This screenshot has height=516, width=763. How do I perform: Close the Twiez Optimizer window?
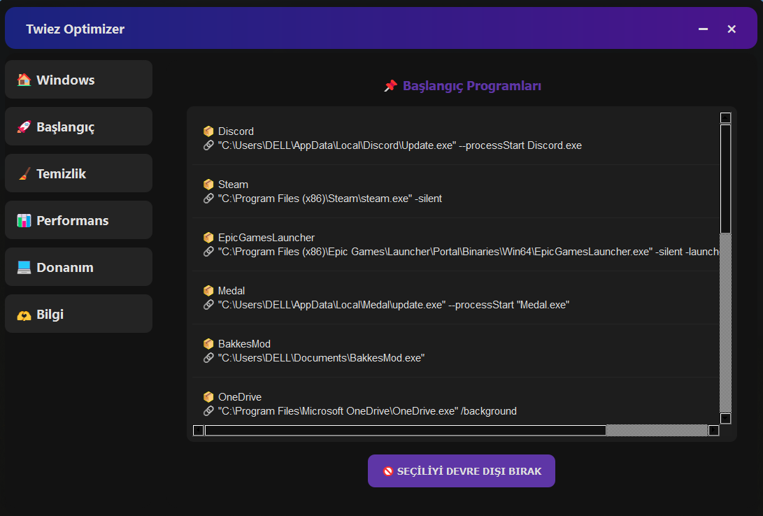[x=732, y=29]
